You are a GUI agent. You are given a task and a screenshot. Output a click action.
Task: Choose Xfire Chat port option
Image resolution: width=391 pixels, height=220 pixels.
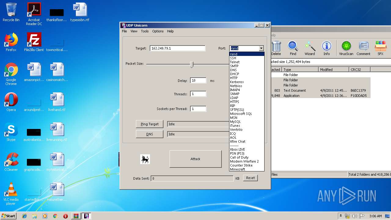(x=247, y=141)
